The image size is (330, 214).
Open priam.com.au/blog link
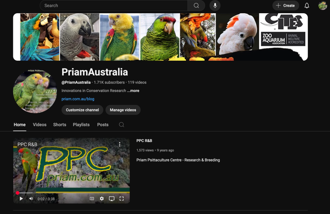78,99
